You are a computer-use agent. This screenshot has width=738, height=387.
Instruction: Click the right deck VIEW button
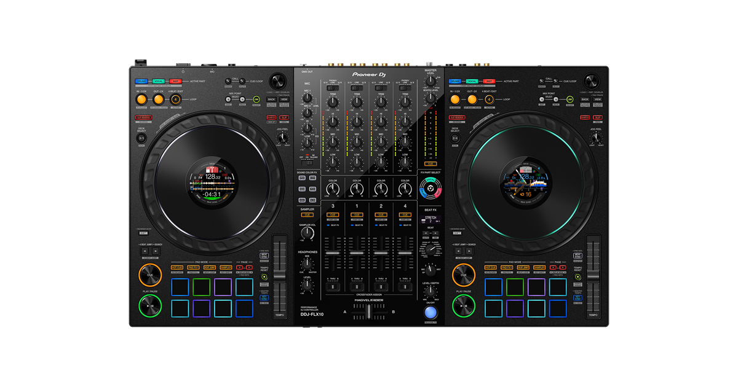coord(598,100)
